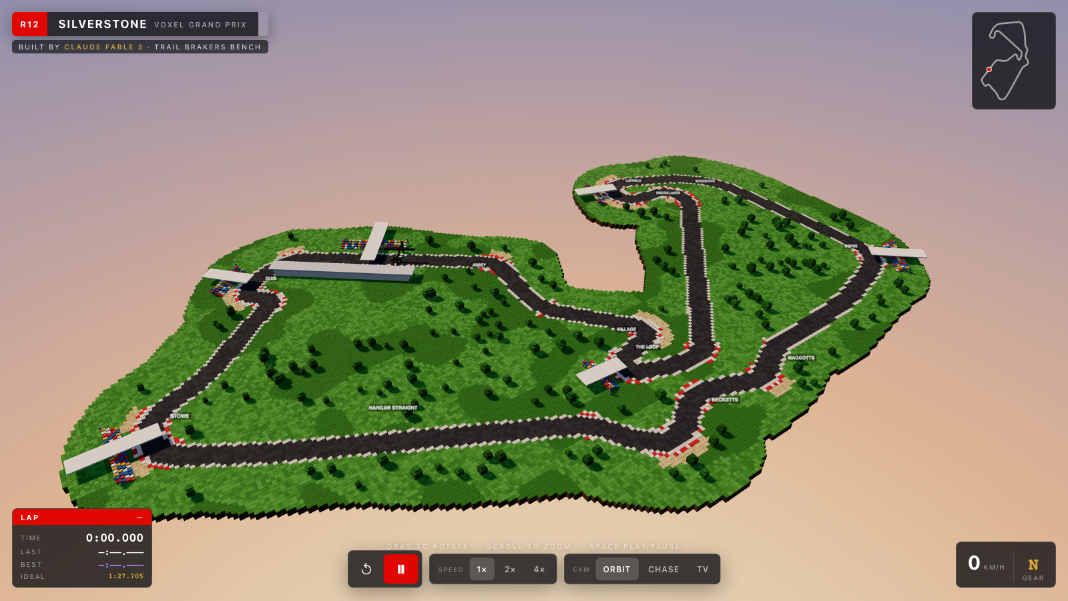Click the MAGGOTTS corner label
1068x601 pixels.
[x=801, y=358]
